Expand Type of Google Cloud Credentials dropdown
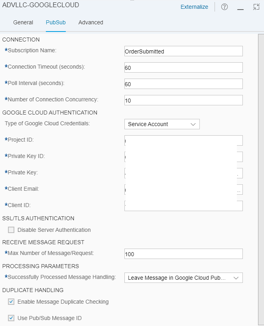This screenshot has width=264, height=326. point(162,124)
